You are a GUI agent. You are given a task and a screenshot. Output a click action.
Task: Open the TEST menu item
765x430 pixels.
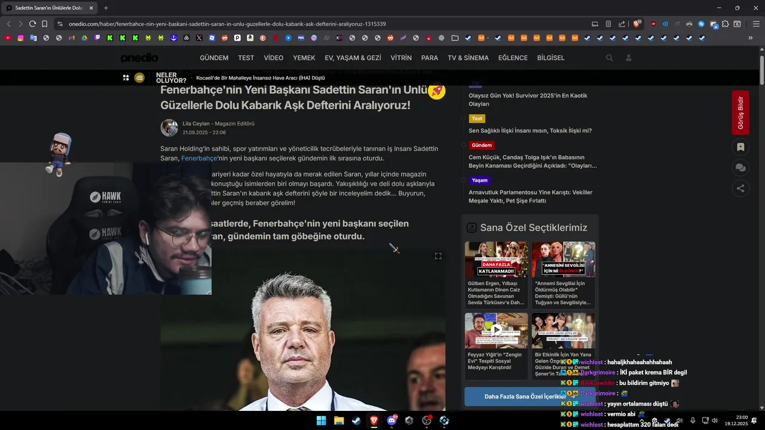point(246,58)
